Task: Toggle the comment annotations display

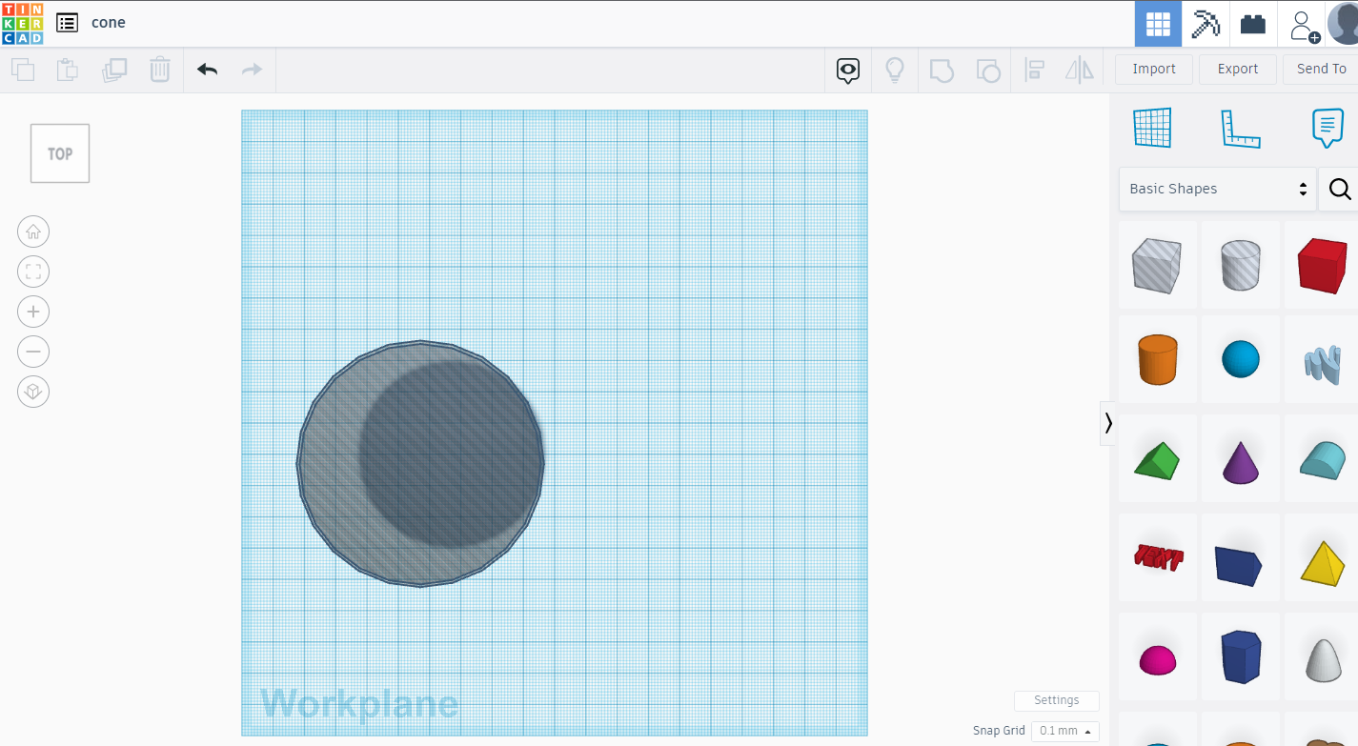Action: pyautogui.click(x=847, y=69)
